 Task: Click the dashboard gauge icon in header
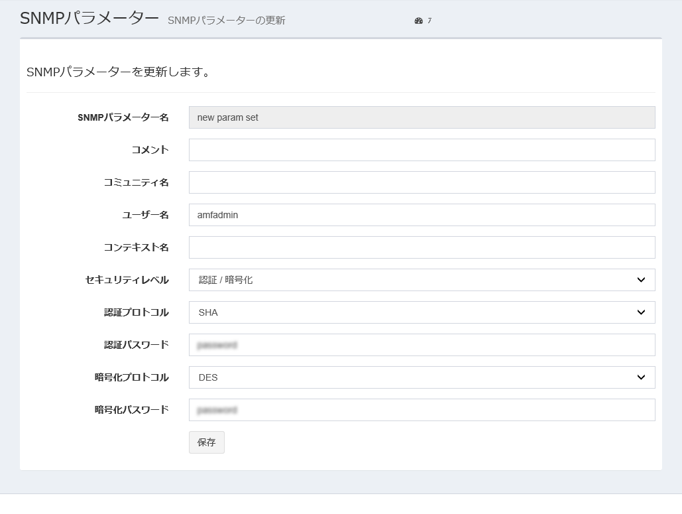point(418,21)
